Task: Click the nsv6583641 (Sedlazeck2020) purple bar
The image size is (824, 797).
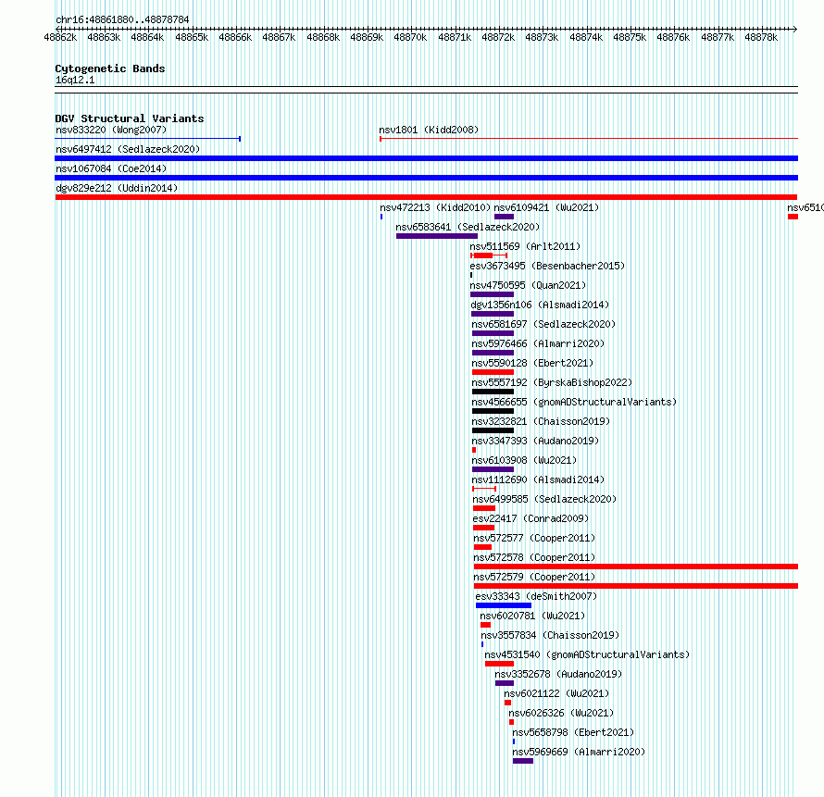Action: coord(437,236)
